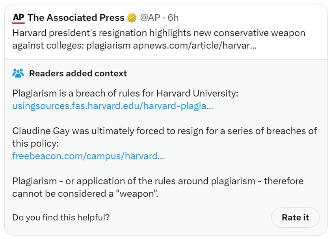The width and height of the screenshot is (331, 239).
Task: Open the usingsources.fas.harvard.edu plagiarism link
Action: tap(113, 106)
